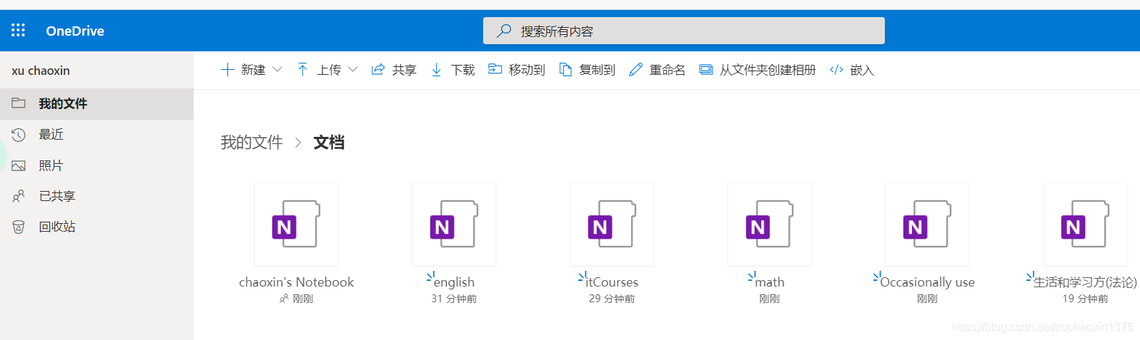The image size is (1140, 340).
Task: Click the 19 分钟前 timestamp under 生活和学习方(法论)
Action: coord(1085,299)
